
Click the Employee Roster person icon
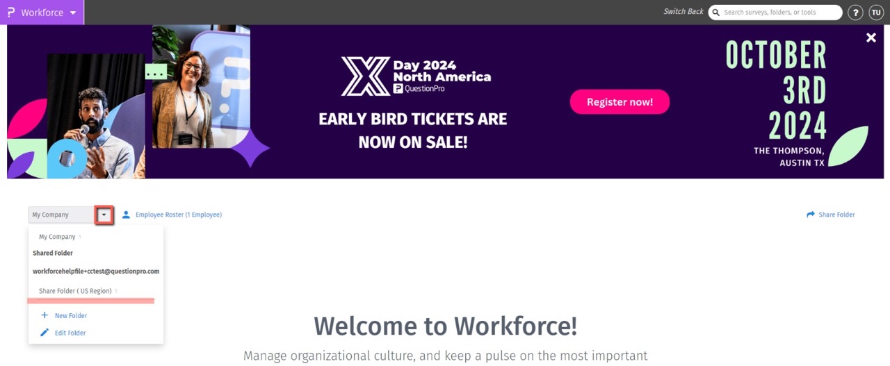126,215
